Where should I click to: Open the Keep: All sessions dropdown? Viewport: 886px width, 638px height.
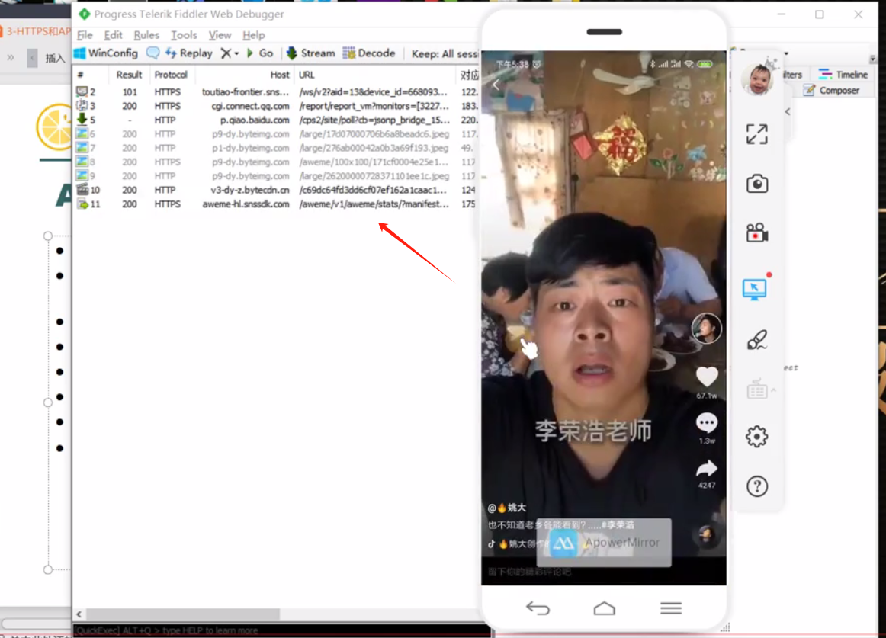(x=445, y=53)
